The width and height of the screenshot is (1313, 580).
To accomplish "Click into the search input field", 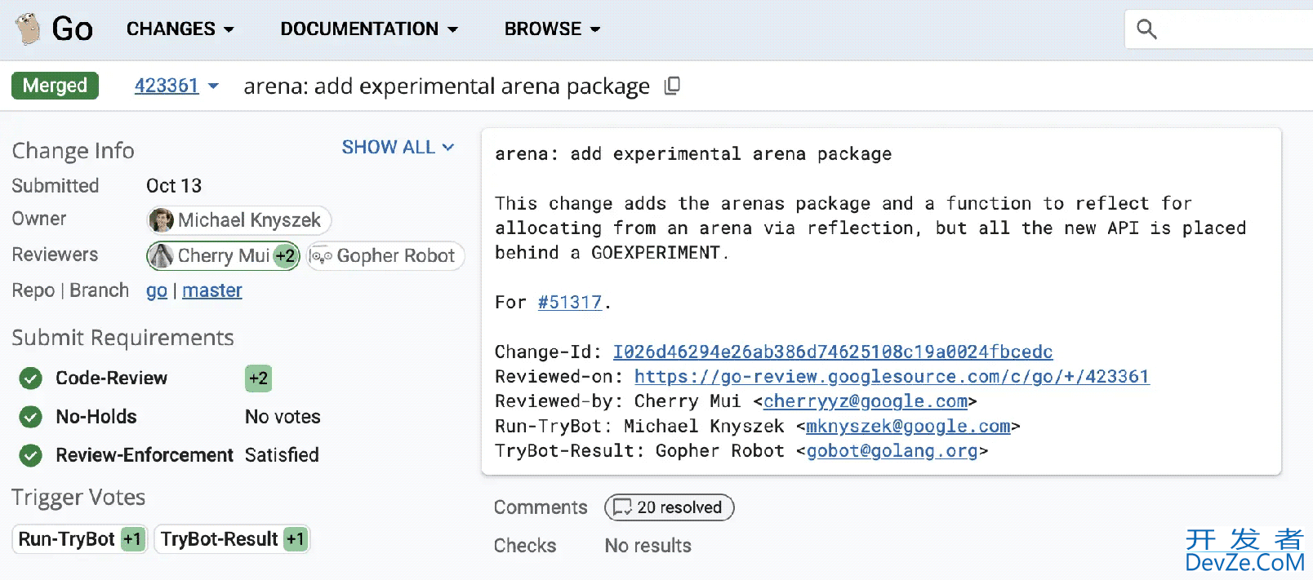I will click(1233, 29).
